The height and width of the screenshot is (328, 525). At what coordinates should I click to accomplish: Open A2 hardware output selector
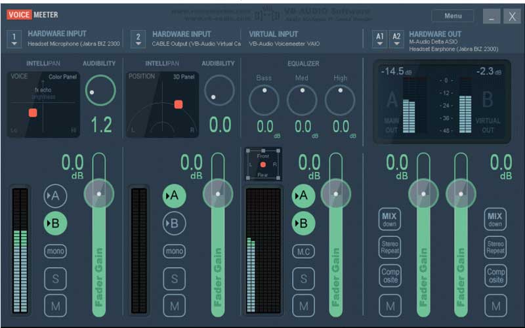(396, 39)
